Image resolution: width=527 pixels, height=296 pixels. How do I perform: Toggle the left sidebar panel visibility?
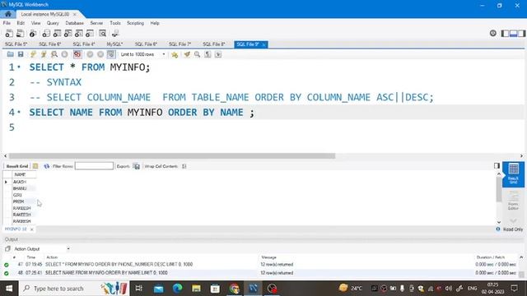(505, 33)
